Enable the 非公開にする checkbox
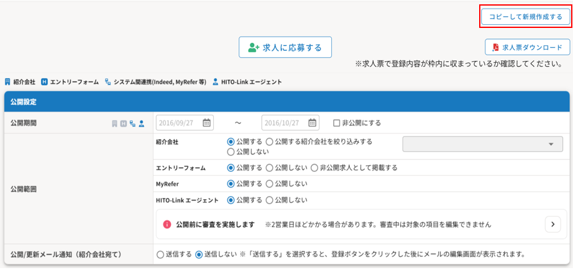This screenshot has width=573, height=270. point(337,123)
